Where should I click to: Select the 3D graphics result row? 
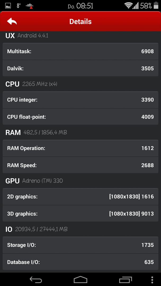80,213
